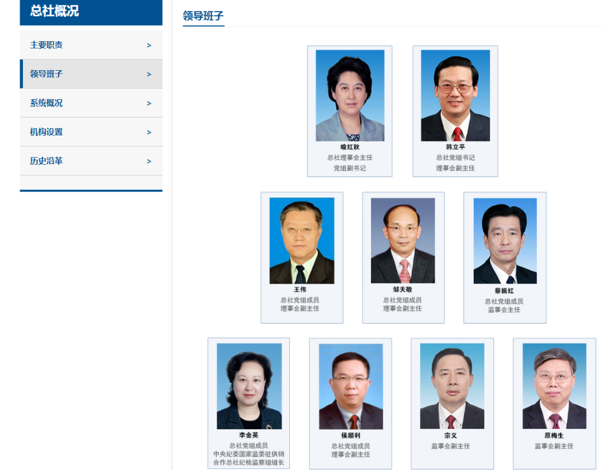The width and height of the screenshot is (602, 470).
Task: Click the name link 侯顺利
Action: pyautogui.click(x=351, y=435)
